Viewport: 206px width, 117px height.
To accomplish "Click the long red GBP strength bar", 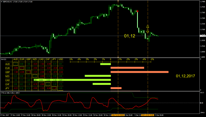I will 139,72.
